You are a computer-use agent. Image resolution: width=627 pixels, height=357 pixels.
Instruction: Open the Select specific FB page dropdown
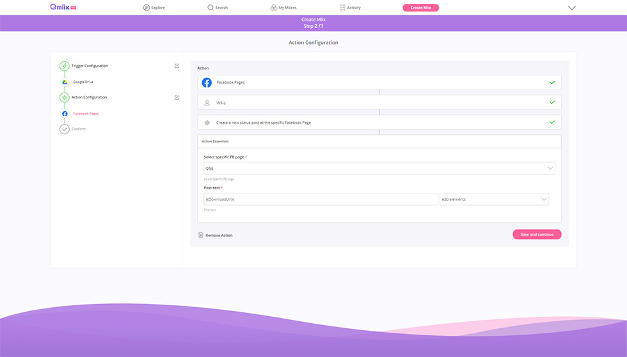[x=379, y=169]
